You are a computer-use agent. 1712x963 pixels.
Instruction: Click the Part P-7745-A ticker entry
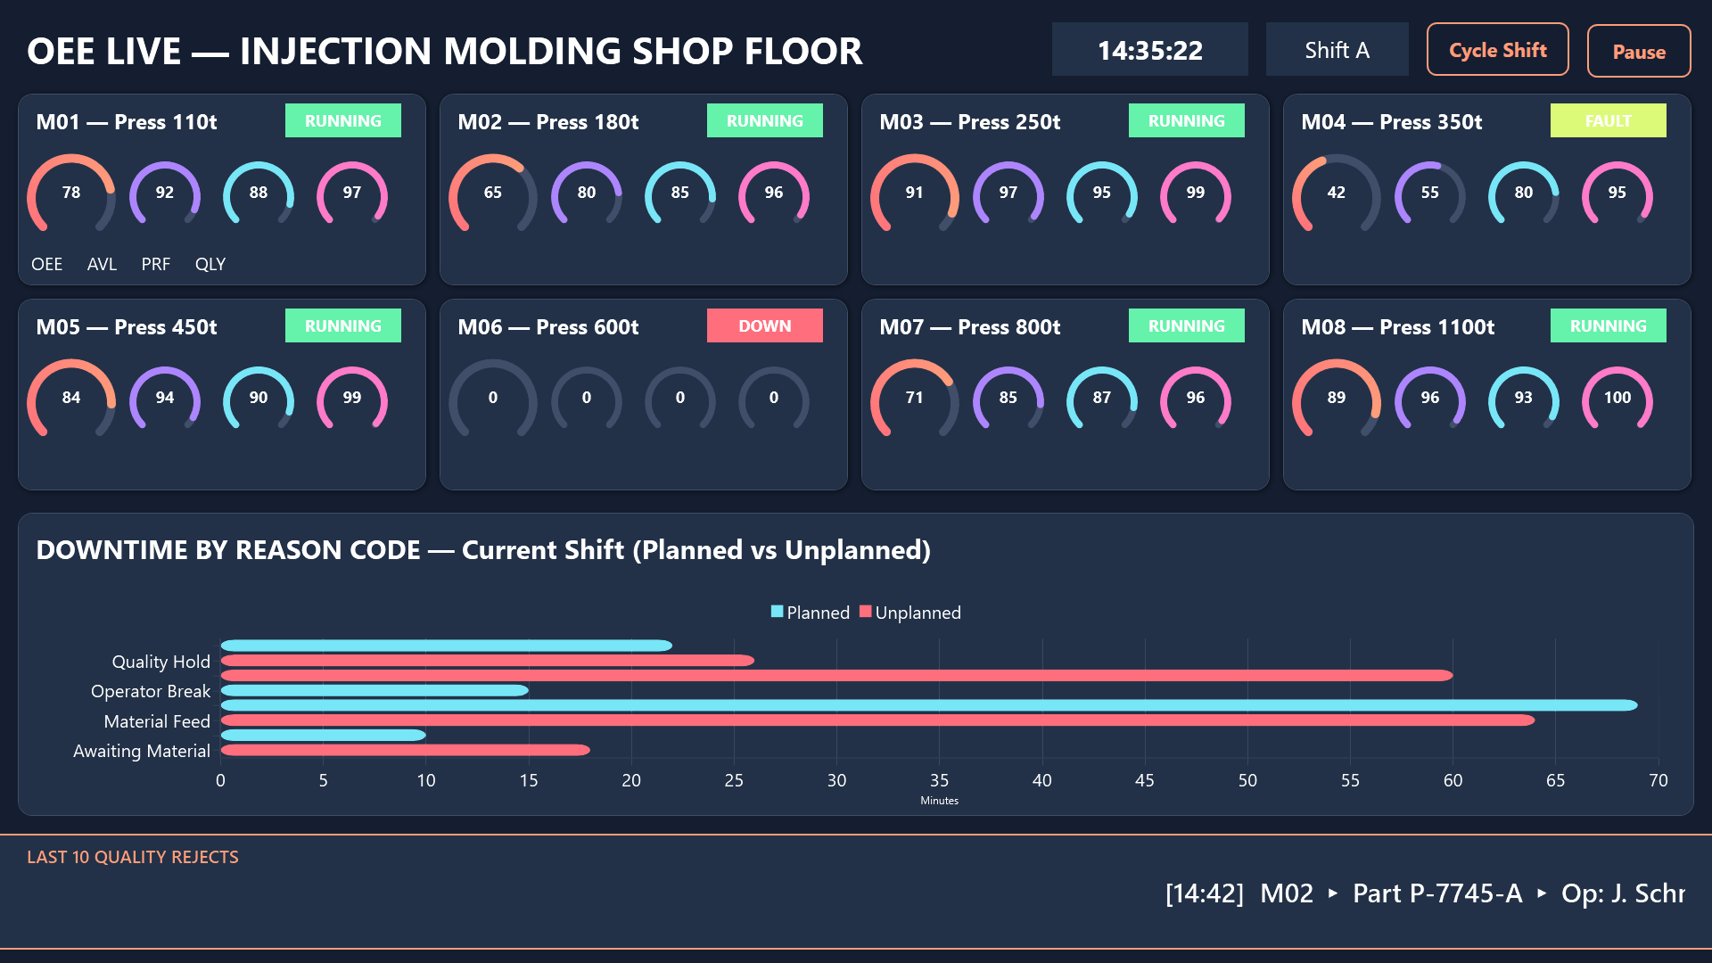point(1437,893)
